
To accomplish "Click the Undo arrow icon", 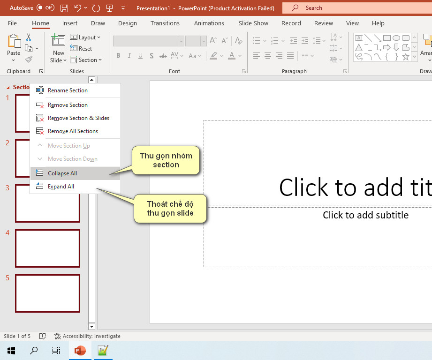I will [78, 8].
